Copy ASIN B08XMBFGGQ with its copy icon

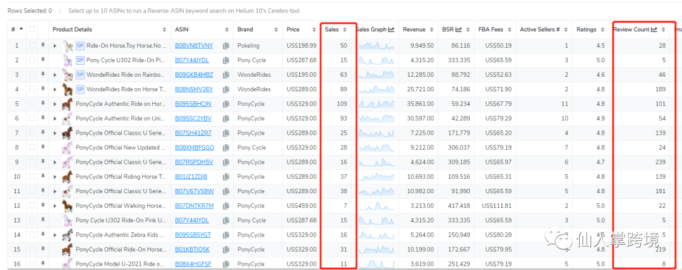tap(225, 148)
